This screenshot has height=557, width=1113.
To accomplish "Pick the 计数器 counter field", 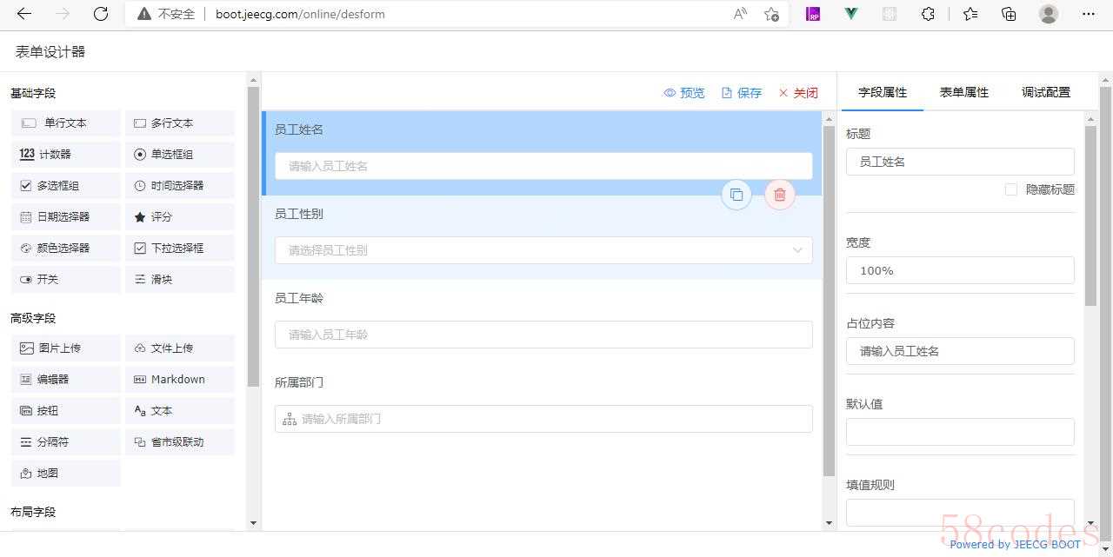I will 66,155.
